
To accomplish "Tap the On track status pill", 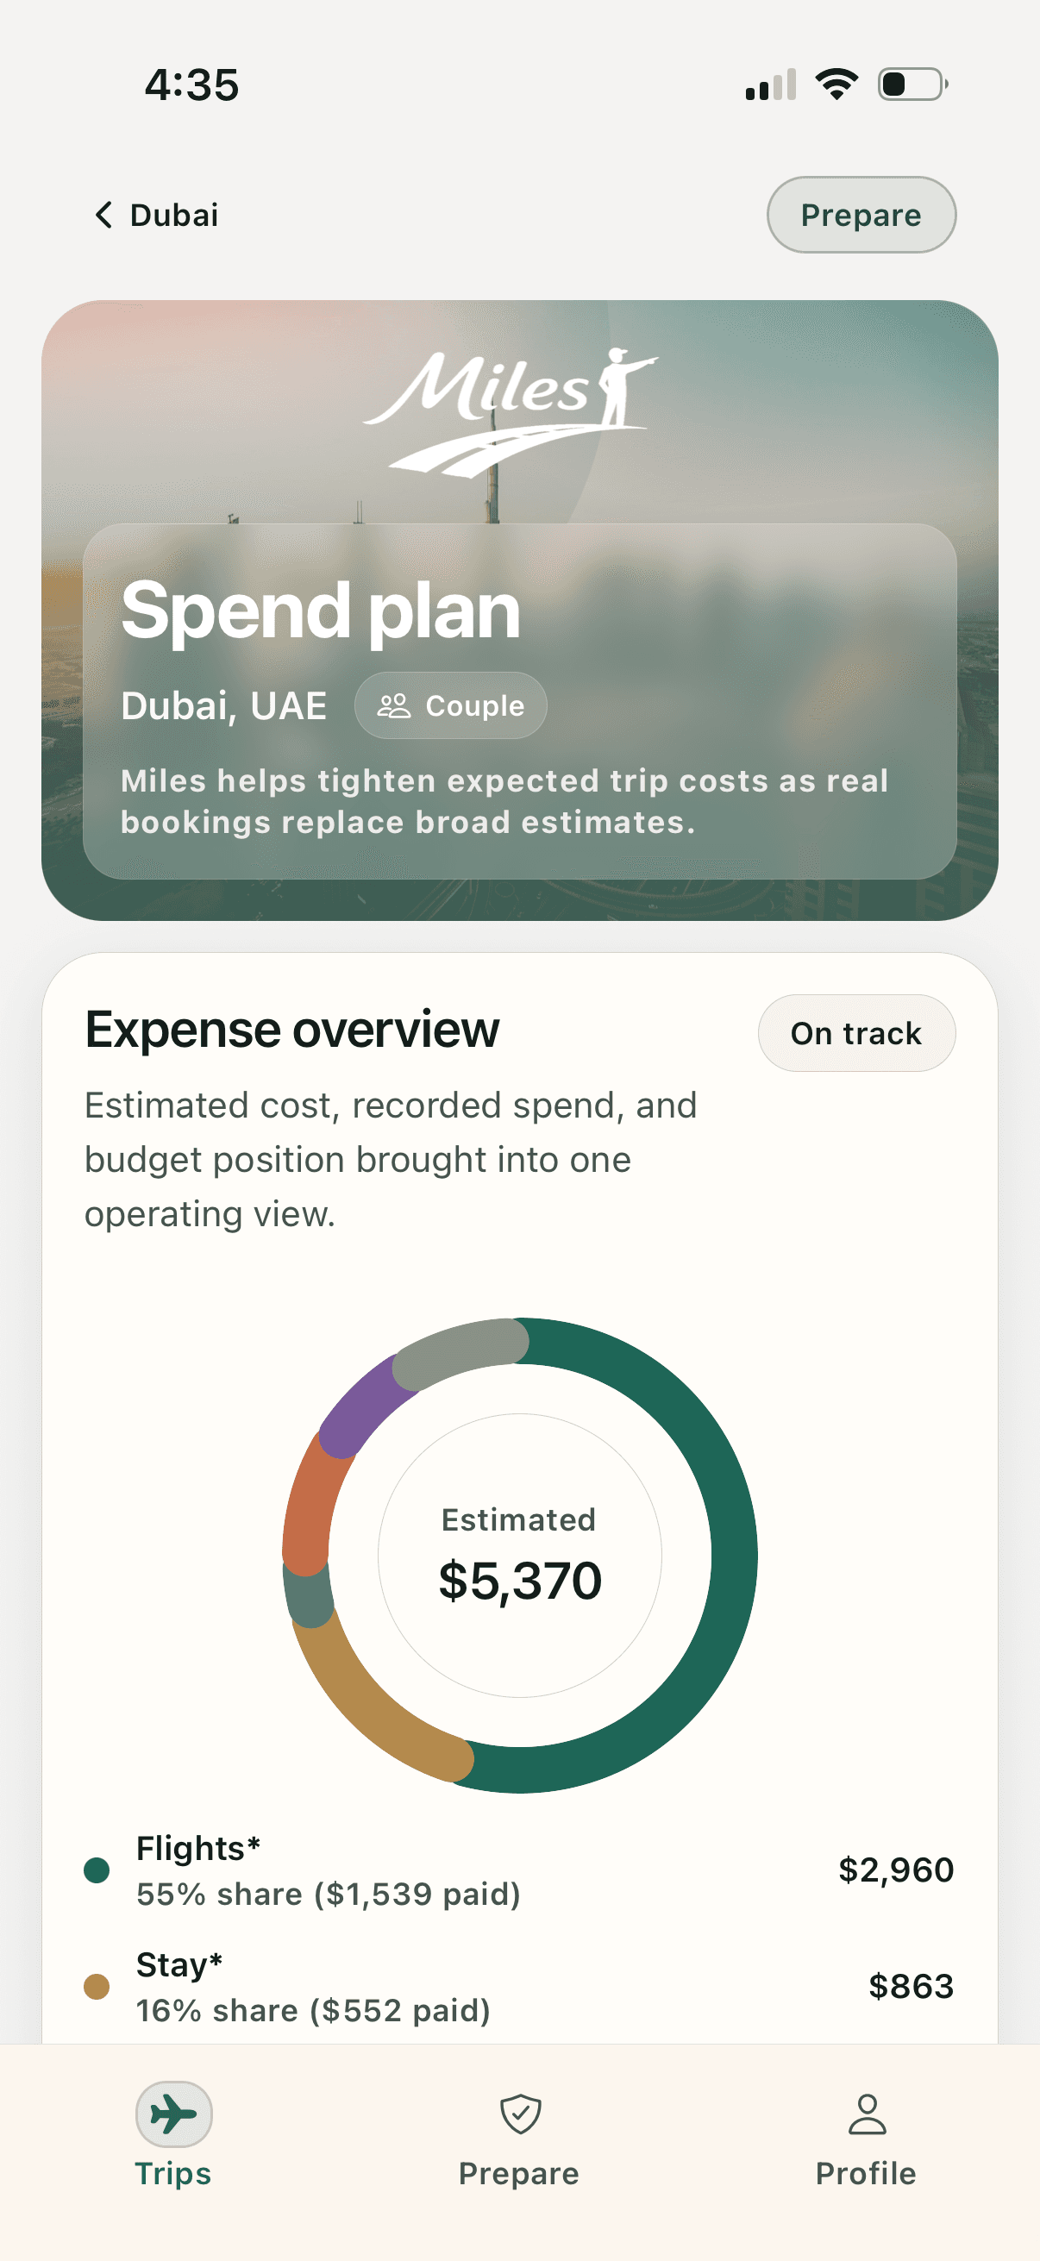I will tap(855, 1033).
